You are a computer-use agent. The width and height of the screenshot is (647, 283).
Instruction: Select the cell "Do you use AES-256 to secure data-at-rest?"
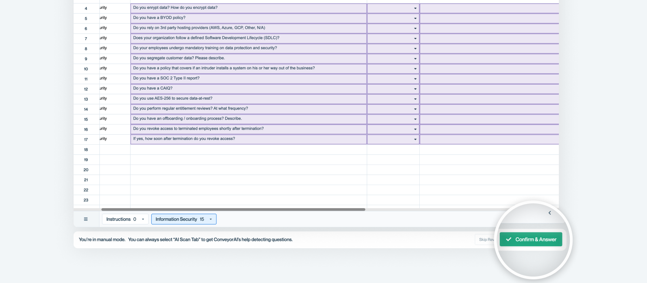pos(249,99)
